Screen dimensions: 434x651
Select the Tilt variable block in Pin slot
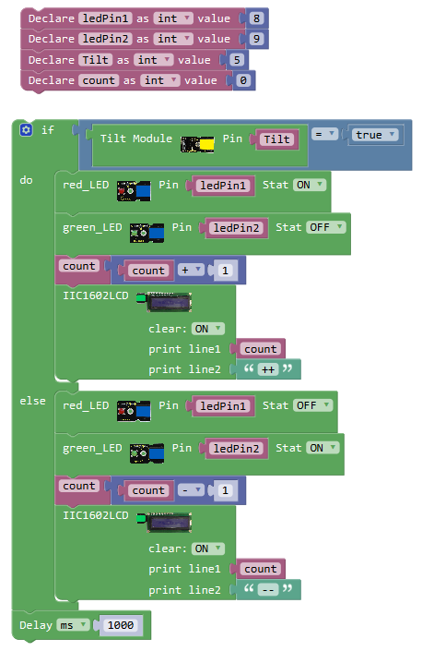coord(276,139)
